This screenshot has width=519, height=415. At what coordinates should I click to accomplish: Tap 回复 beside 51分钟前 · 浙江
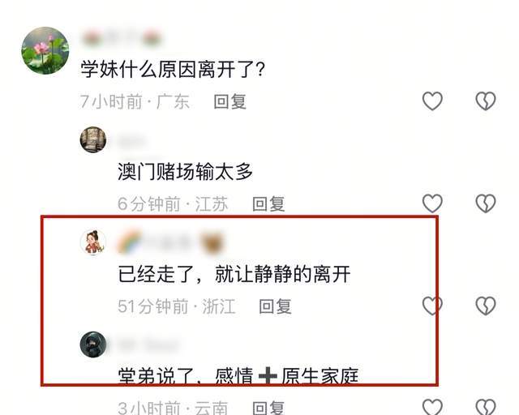275,306
